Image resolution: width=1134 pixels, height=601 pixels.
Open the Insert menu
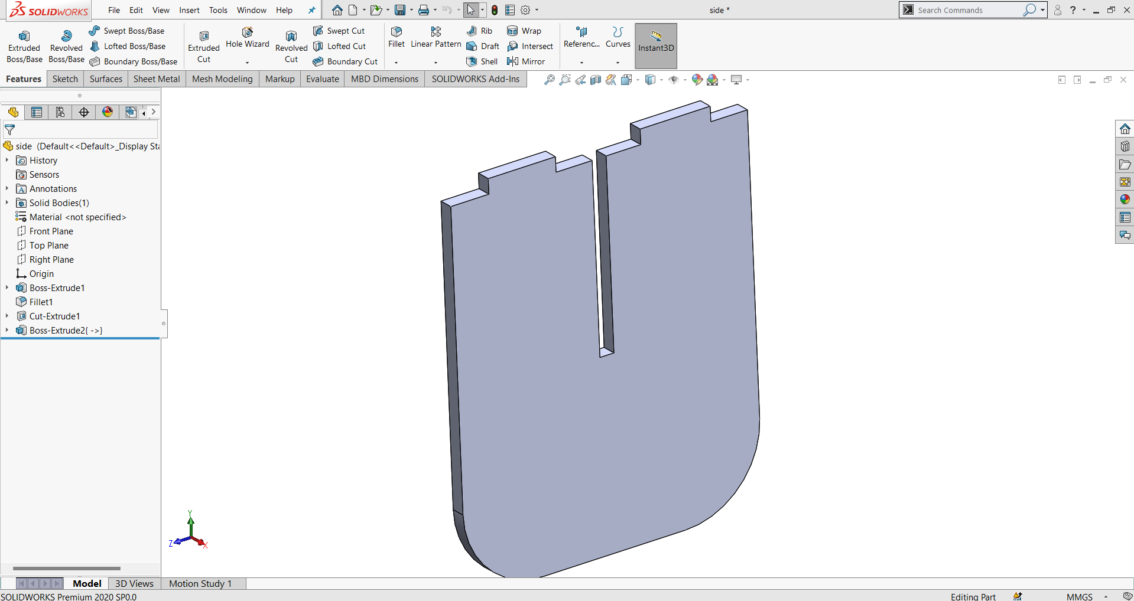[189, 10]
